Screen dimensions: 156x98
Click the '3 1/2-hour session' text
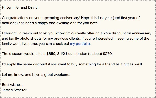pos(73,54)
